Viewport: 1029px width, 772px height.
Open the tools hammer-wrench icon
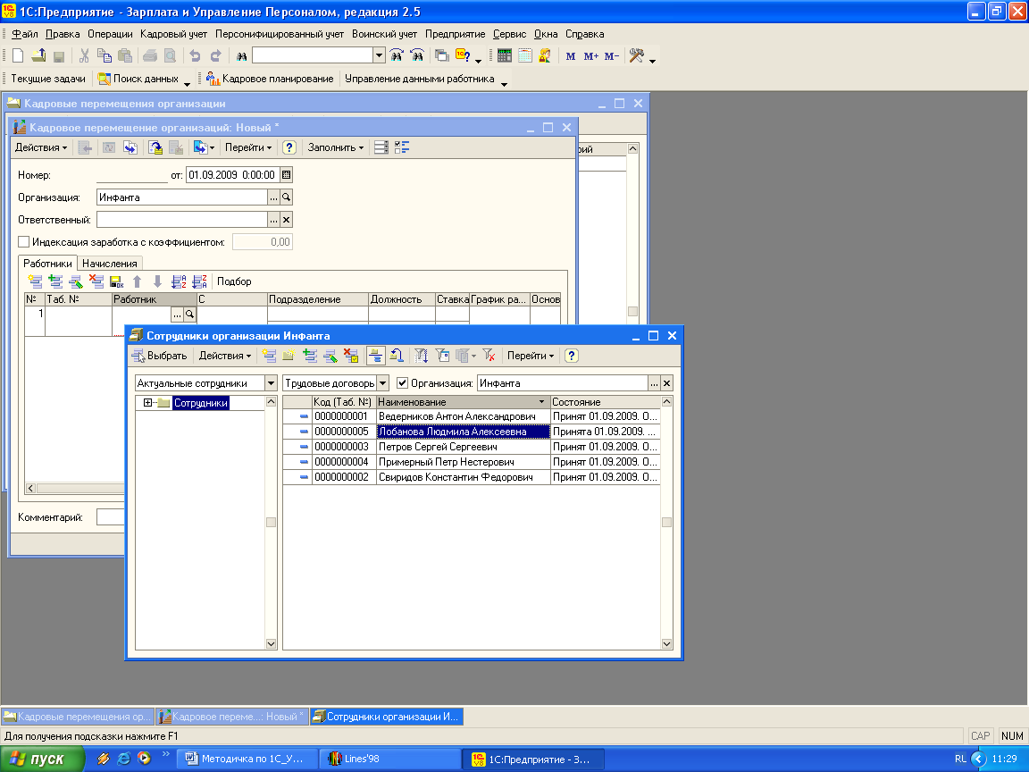click(636, 55)
